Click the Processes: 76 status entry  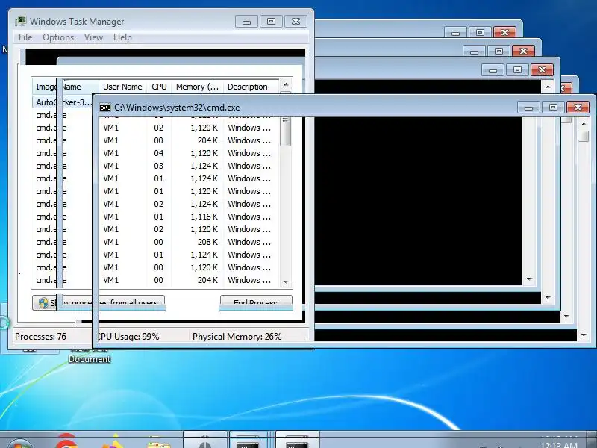[40, 337]
